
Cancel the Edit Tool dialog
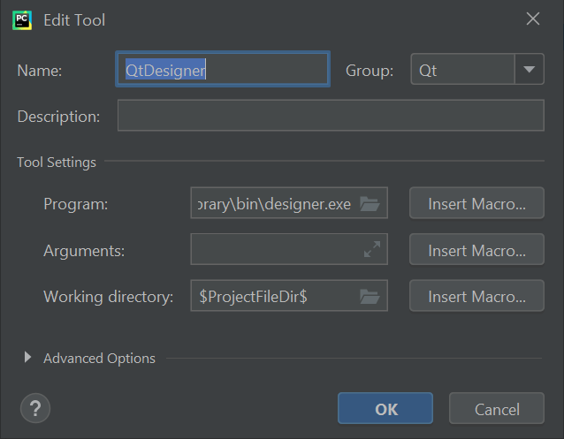[x=497, y=408]
